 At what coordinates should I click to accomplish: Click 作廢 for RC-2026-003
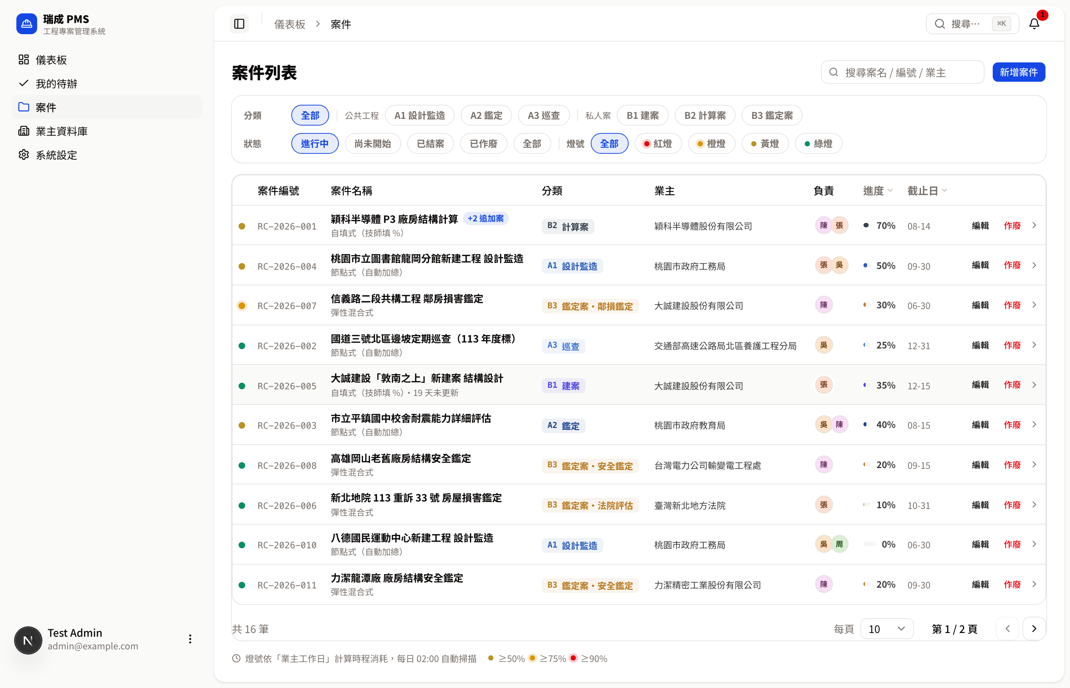pyautogui.click(x=1012, y=425)
